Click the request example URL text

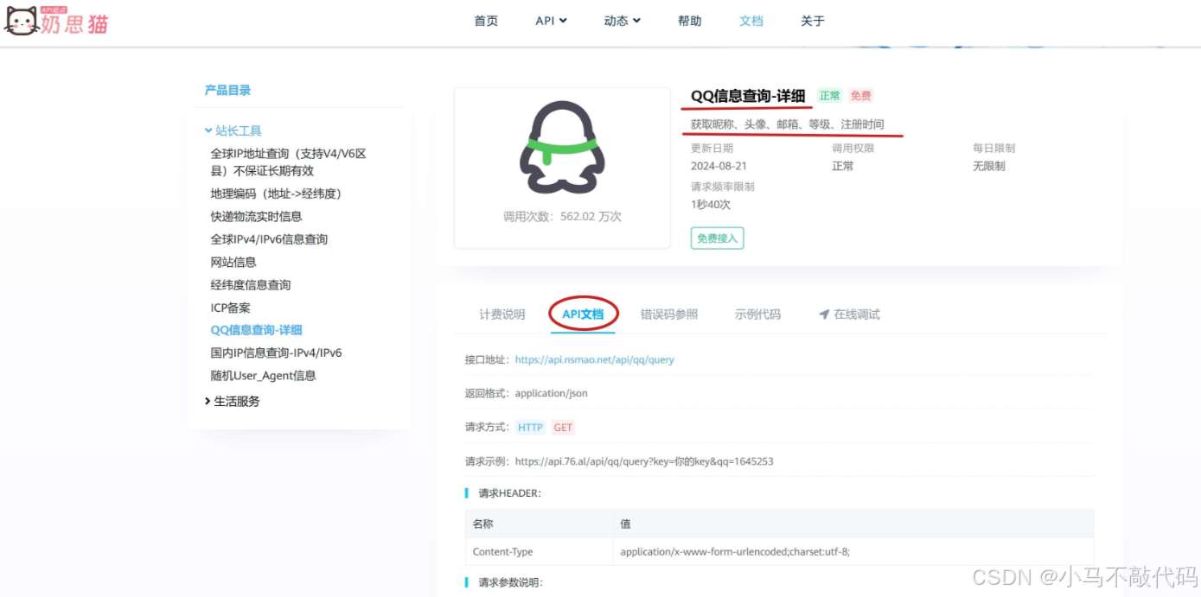tap(644, 461)
